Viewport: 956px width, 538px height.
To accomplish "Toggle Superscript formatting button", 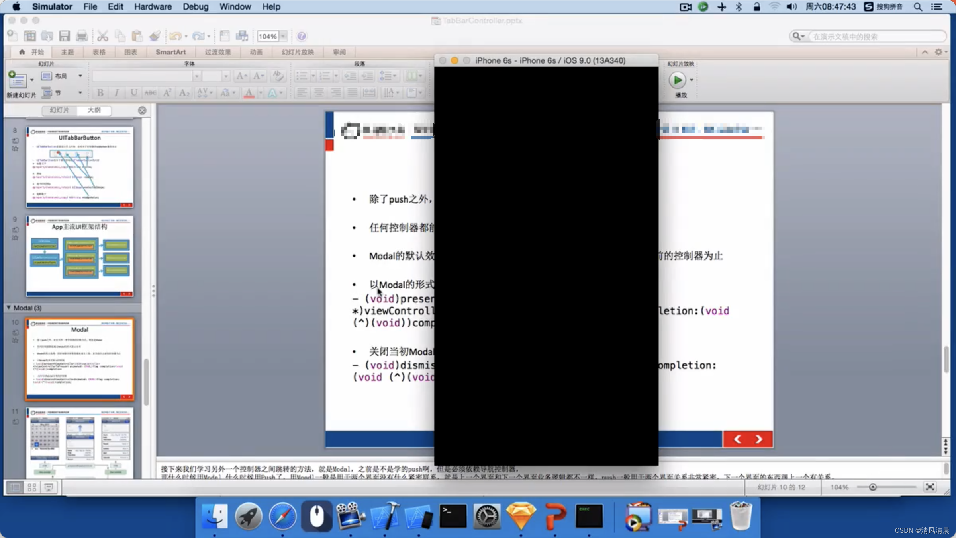I will click(167, 93).
